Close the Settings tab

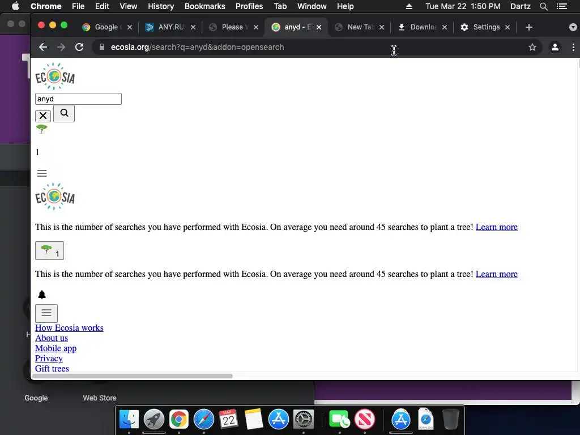point(507,27)
